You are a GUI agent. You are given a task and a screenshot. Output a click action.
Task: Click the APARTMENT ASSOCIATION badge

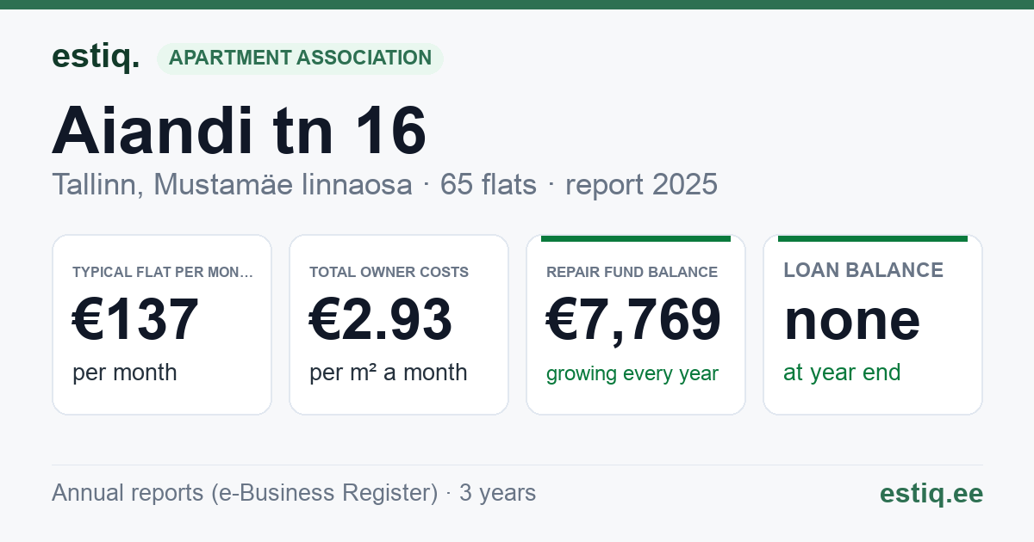point(300,59)
